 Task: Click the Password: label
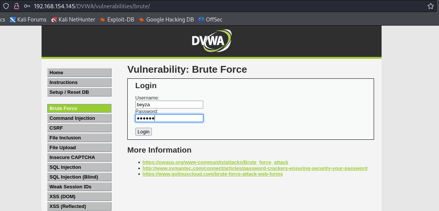point(147,112)
